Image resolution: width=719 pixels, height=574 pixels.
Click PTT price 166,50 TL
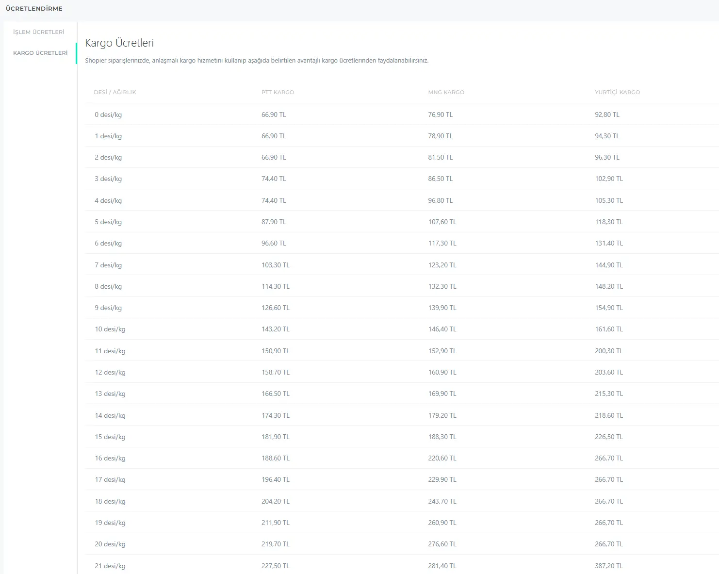pos(276,394)
